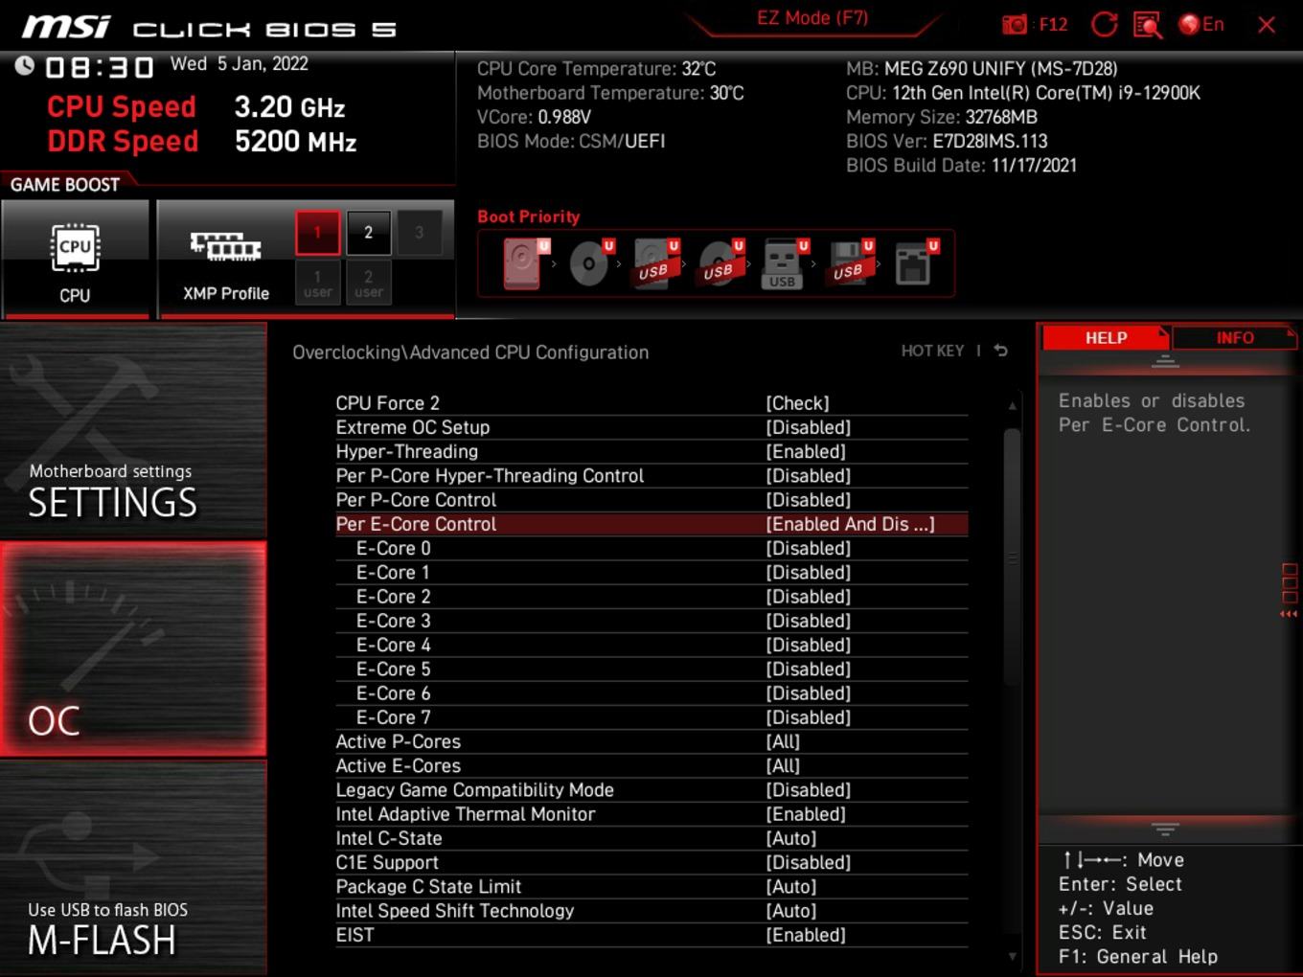The image size is (1303, 977).
Task: Open the HELP tab
Action: click(x=1106, y=338)
